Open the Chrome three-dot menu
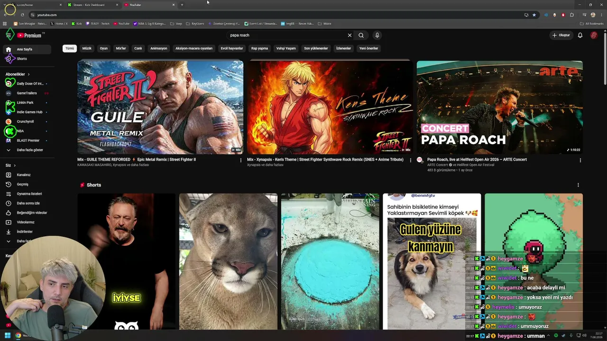 click(x=601, y=15)
